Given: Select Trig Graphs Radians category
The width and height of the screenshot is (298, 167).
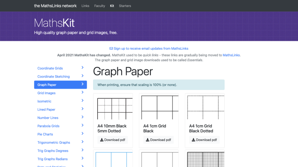Looking at the screenshot, I should point(60,159).
